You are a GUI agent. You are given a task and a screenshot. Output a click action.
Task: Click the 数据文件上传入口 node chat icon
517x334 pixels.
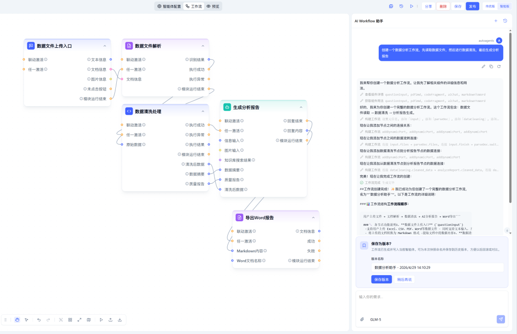pyautogui.click(x=31, y=46)
